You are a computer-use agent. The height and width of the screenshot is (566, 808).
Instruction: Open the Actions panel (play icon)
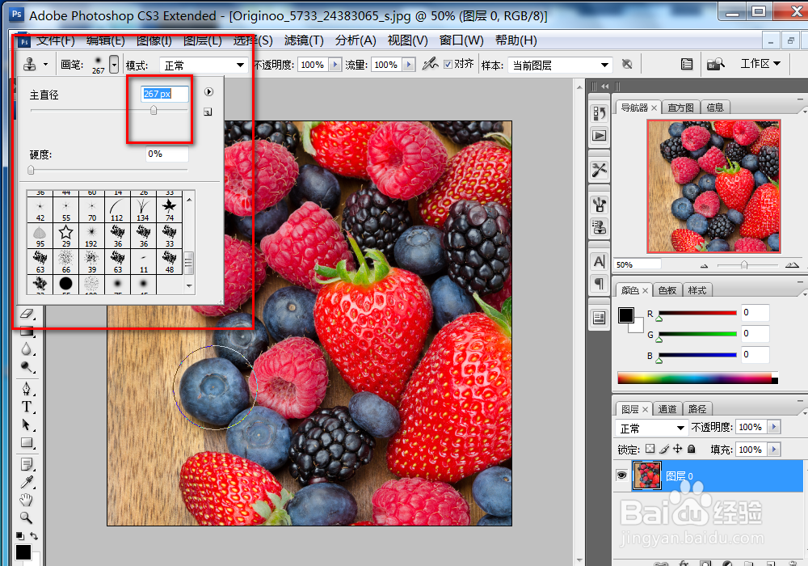point(600,136)
